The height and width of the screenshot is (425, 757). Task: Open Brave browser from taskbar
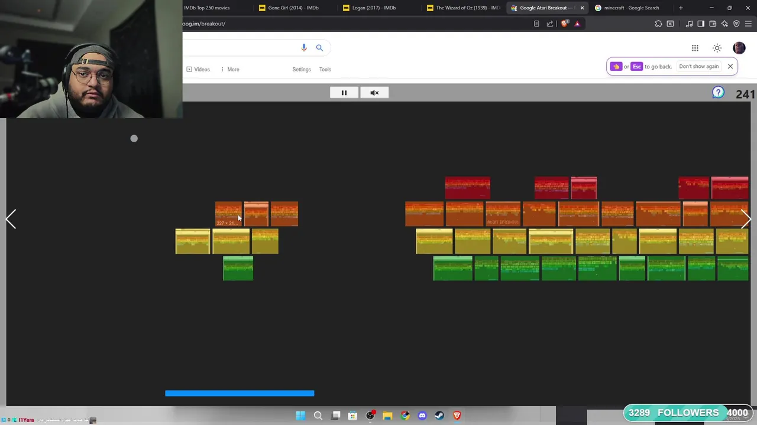pos(457,416)
